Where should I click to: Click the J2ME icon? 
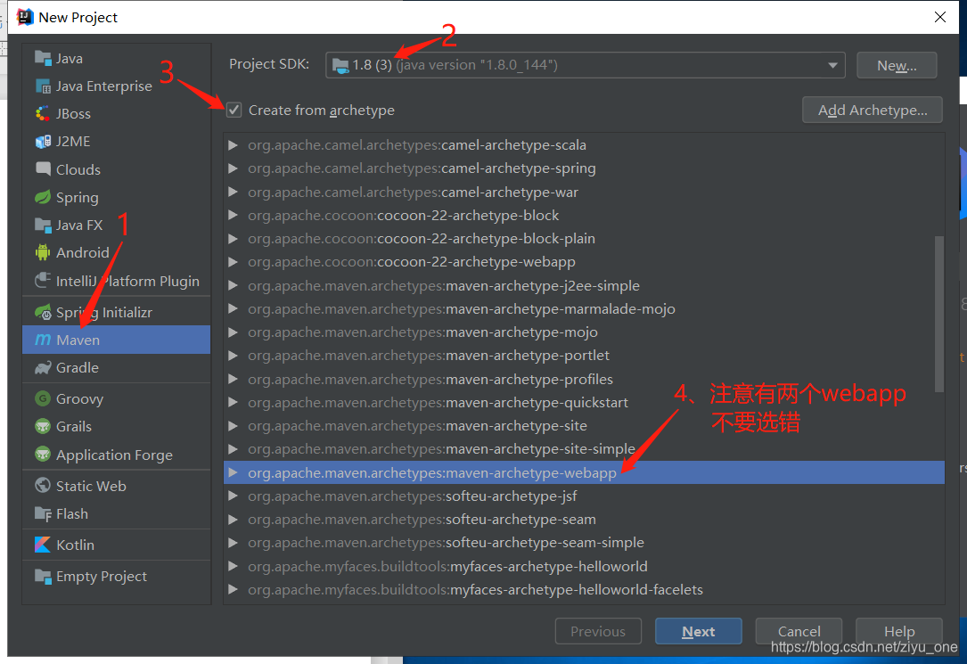pos(43,141)
